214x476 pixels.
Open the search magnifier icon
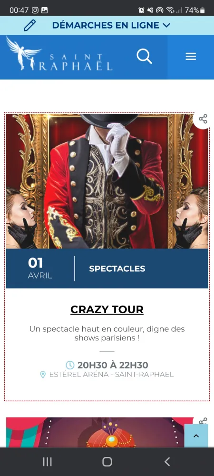click(x=144, y=57)
